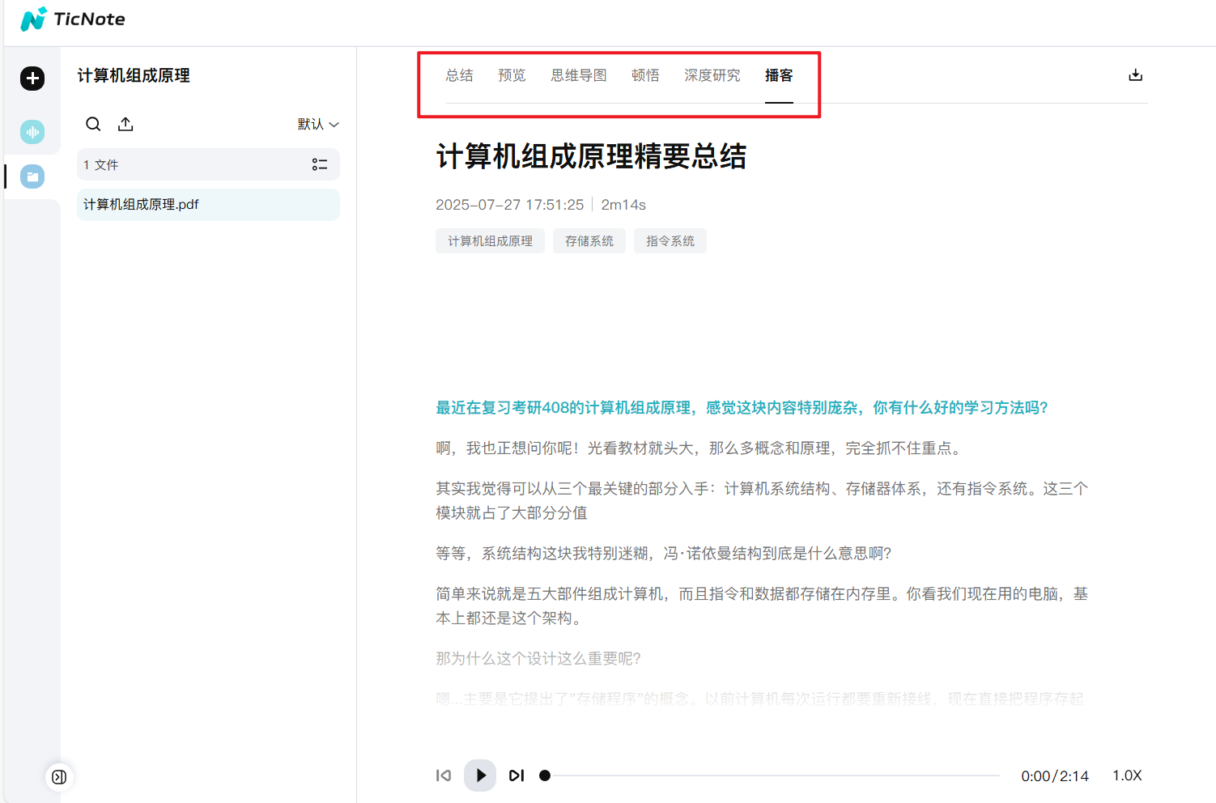Switch to the 深度研究 tab

(x=712, y=75)
